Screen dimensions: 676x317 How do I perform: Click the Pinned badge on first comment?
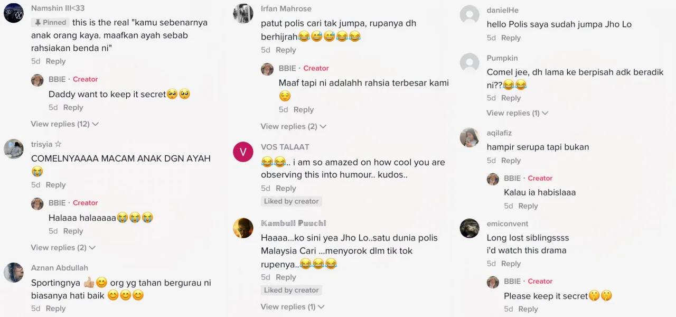(x=50, y=23)
